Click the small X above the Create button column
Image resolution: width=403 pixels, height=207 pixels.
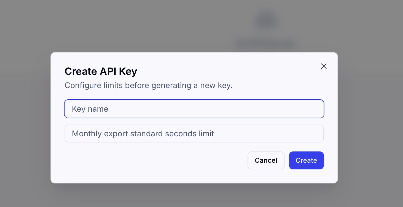(324, 66)
